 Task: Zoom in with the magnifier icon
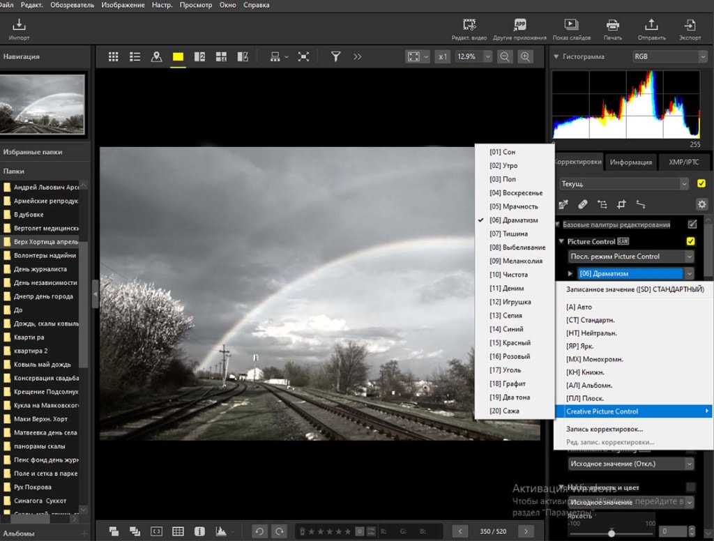click(x=524, y=56)
